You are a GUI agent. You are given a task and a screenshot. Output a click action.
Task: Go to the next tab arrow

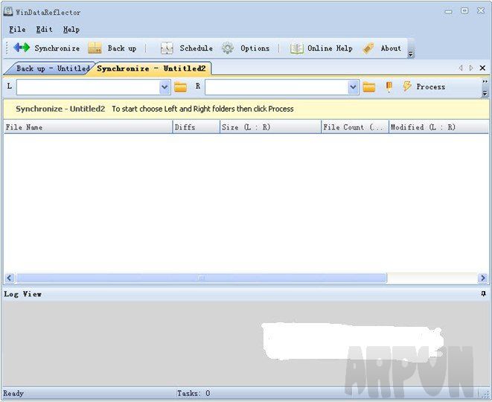(x=471, y=68)
